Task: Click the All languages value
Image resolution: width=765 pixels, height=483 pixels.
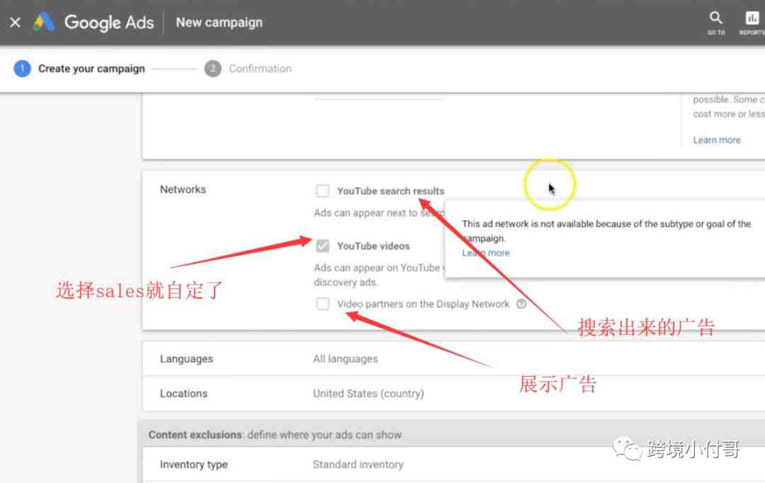Action: pos(346,359)
